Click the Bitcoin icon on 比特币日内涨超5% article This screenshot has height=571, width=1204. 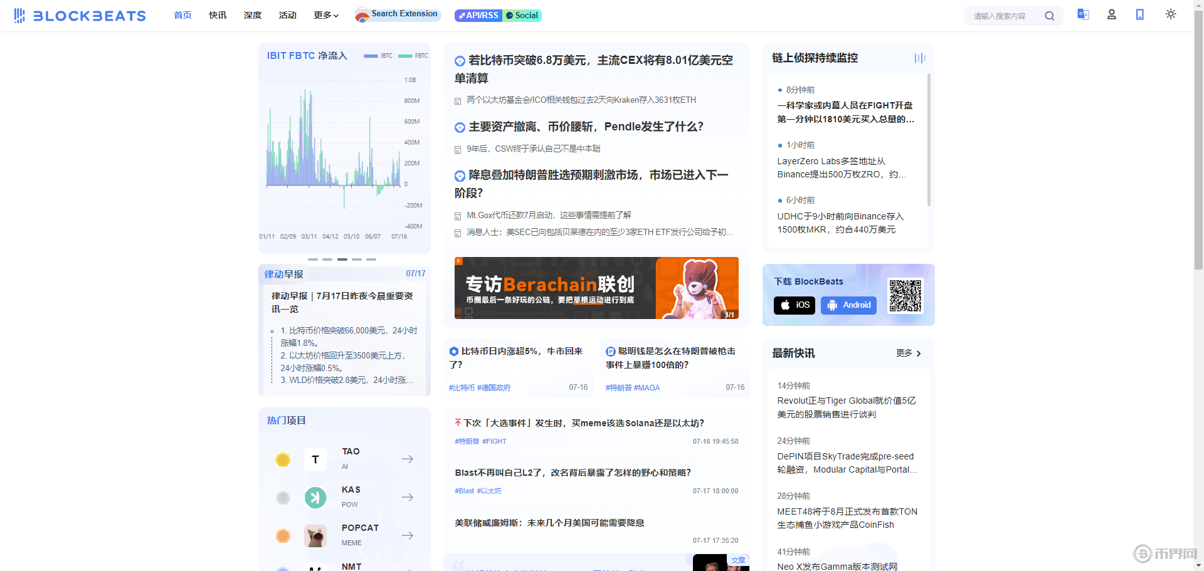(x=455, y=351)
